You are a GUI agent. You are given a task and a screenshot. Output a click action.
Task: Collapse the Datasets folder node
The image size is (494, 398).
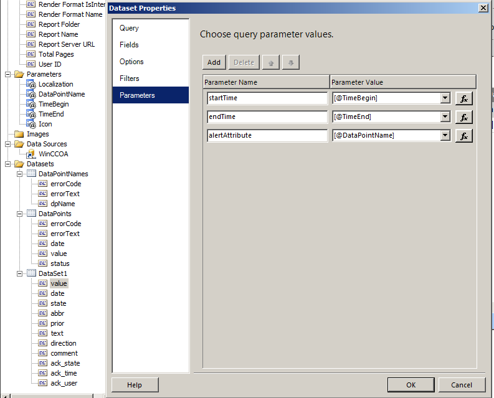(x=8, y=164)
